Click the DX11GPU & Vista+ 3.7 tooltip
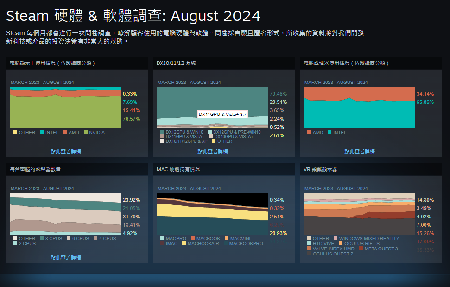450x287 pixels. (223, 114)
